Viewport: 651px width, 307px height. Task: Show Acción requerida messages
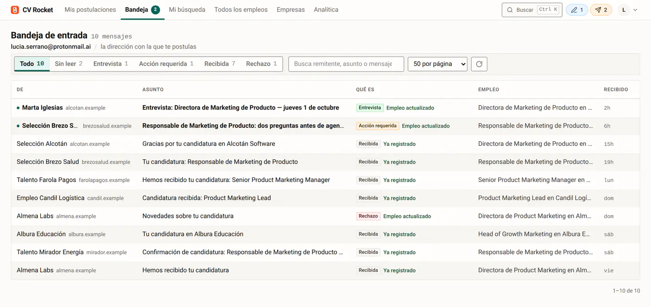click(166, 64)
